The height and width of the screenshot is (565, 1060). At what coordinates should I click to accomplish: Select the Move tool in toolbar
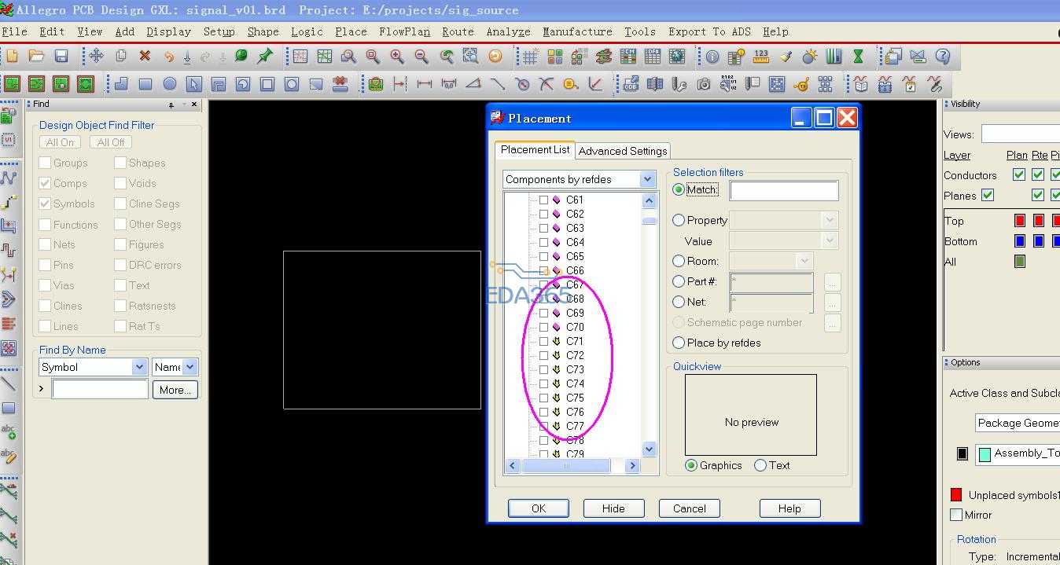pyautogui.click(x=96, y=57)
